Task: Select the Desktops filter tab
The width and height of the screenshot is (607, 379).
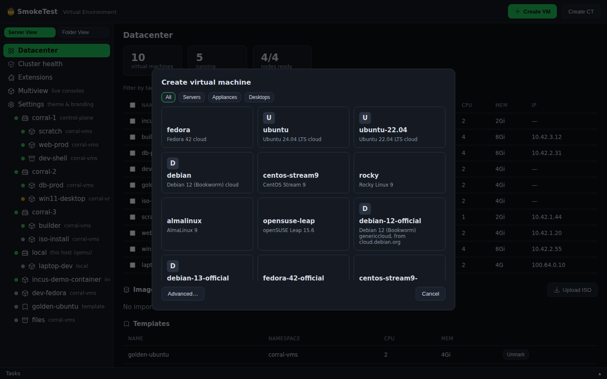Action: click(x=259, y=97)
